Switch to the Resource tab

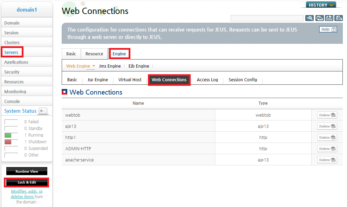tap(94, 54)
